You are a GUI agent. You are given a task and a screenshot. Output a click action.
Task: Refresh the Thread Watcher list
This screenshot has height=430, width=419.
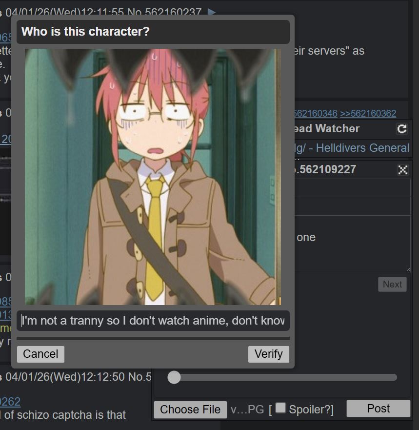(x=402, y=129)
